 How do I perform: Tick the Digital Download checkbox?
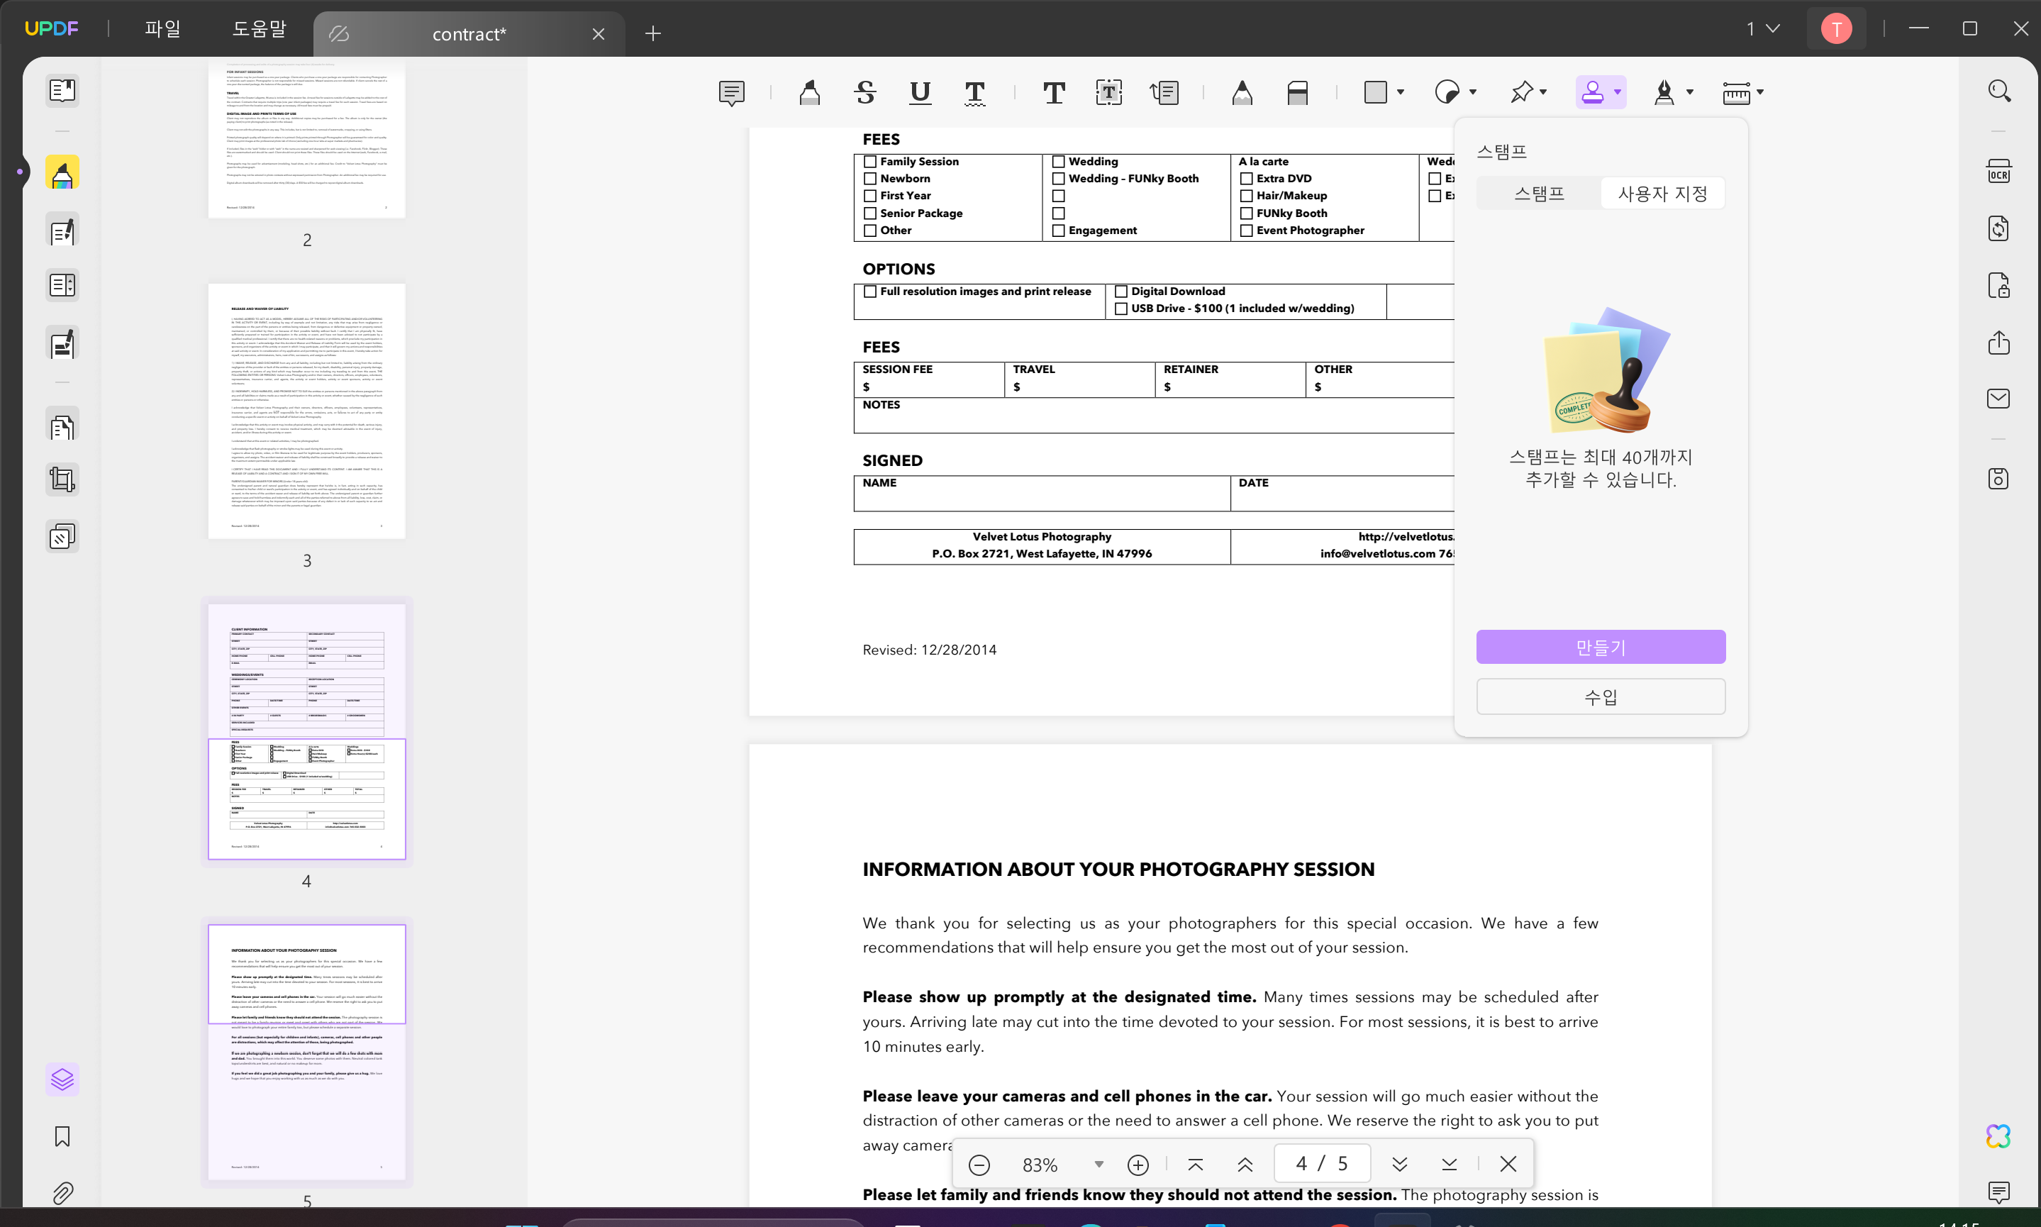click(1121, 291)
